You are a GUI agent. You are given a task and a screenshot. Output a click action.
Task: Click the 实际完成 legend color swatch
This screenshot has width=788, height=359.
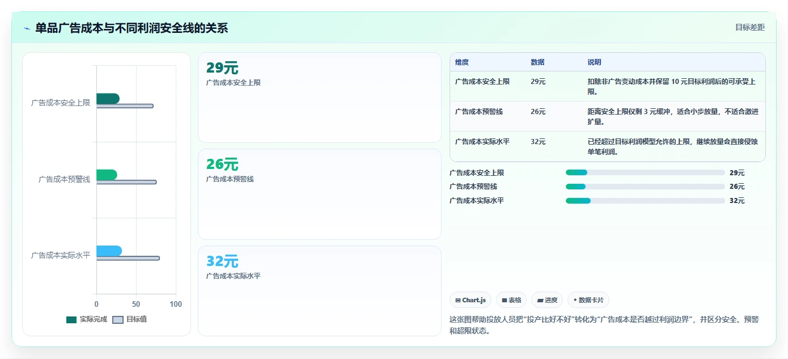71,319
